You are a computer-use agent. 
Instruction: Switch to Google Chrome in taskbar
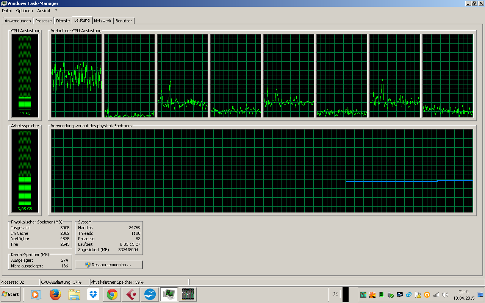112,294
